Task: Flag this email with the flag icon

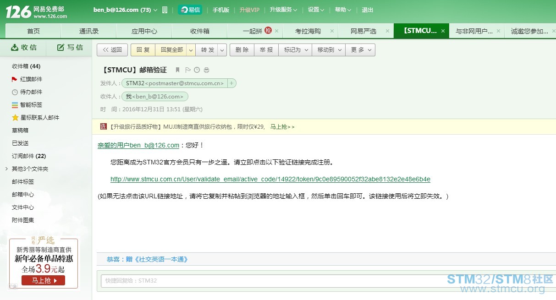Action: coord(187,70)
